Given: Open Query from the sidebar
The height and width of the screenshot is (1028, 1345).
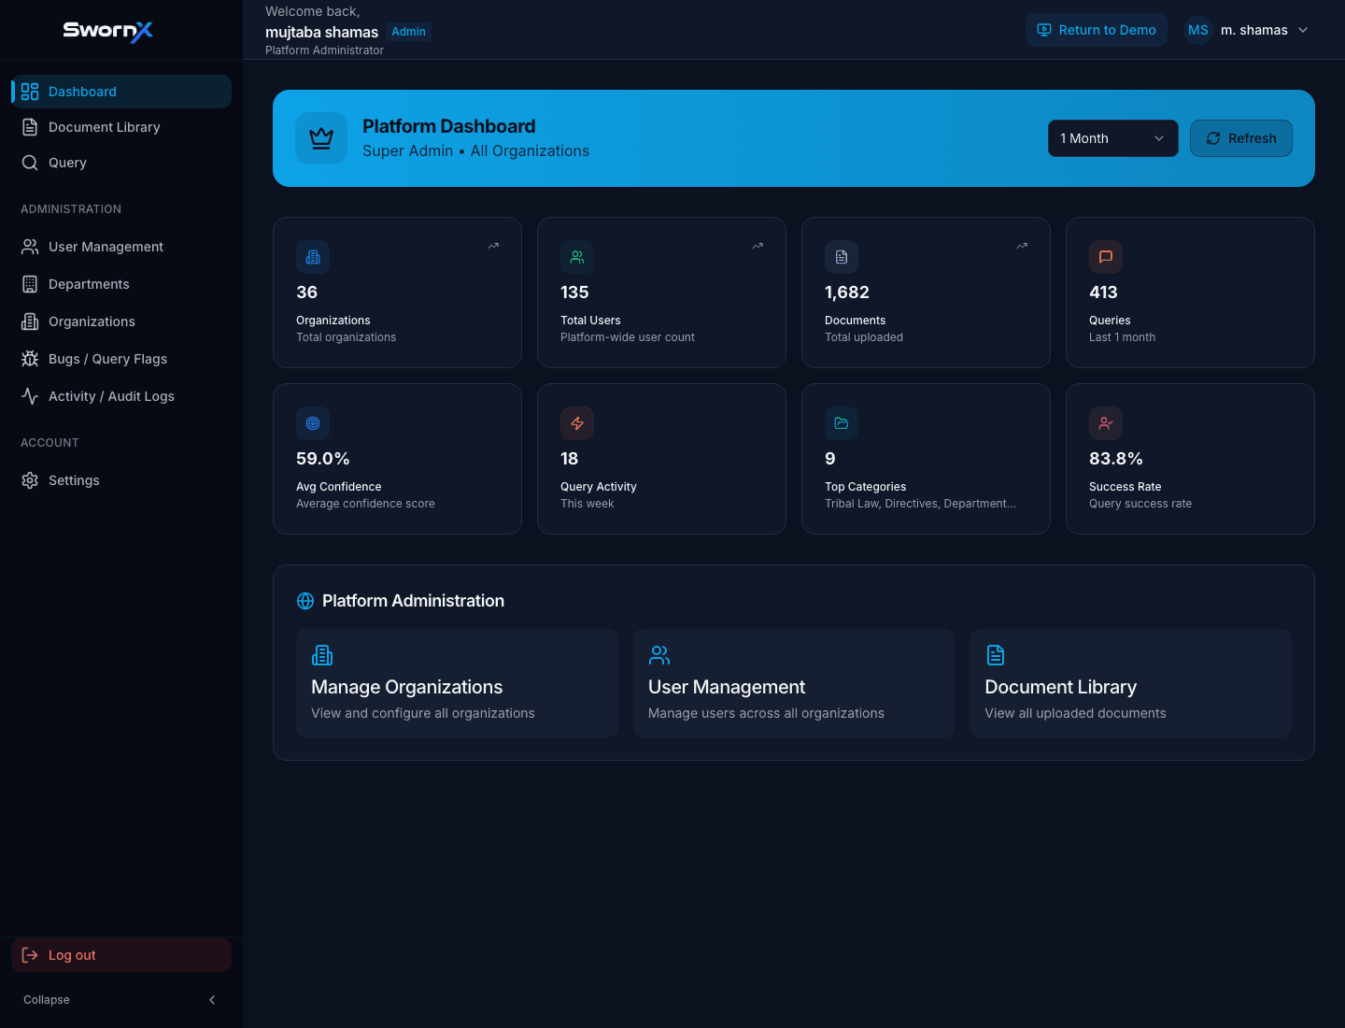Looking at the screenshot, I should pos(121,163).
